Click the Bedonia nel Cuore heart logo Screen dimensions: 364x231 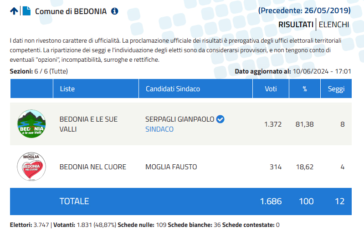(x=31, y=167)
